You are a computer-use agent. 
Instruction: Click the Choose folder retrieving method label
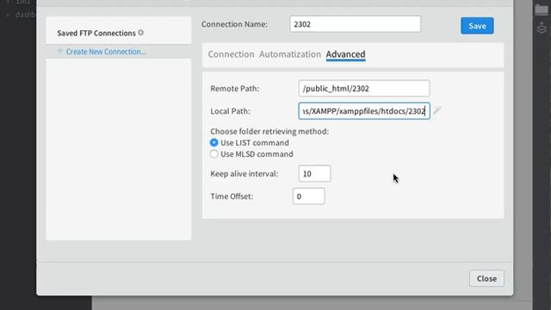269,132
